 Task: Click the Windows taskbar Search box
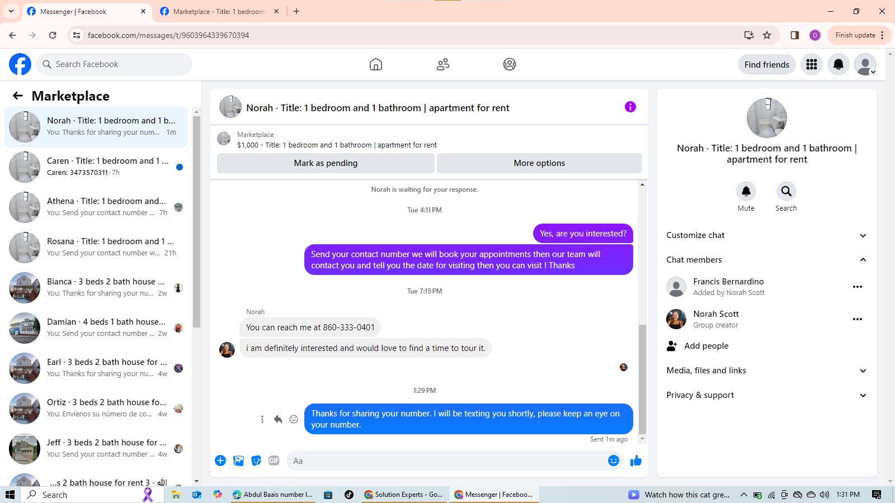(x=91, y=495)
